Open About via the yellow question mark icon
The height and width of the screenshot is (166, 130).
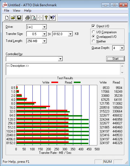[46, 18]
